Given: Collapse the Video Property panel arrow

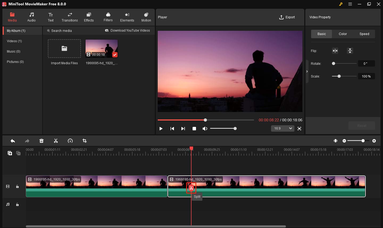Looking at the screenshot, I should coord(307,71).
